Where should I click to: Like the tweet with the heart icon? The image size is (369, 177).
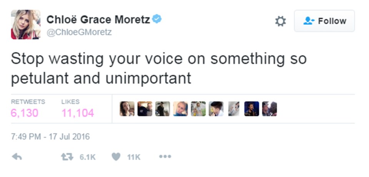coord(116,157)
